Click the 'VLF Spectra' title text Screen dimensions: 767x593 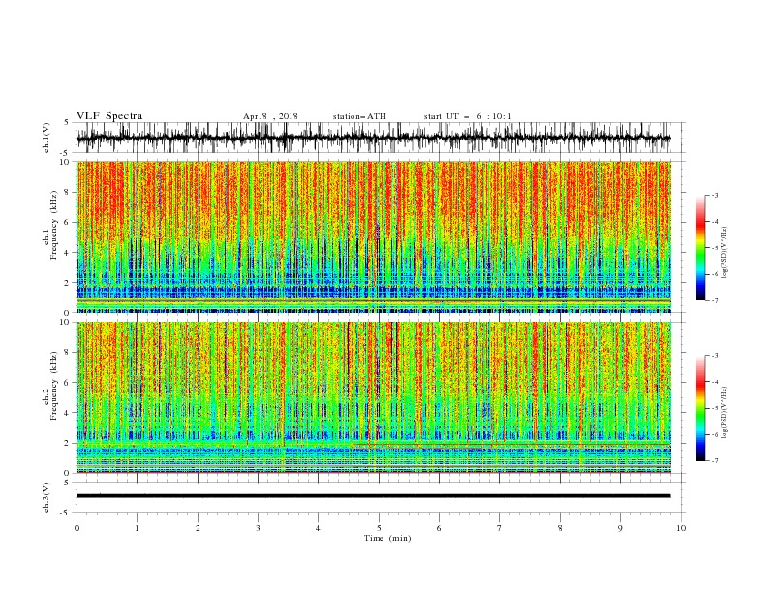tap(109, 116)
